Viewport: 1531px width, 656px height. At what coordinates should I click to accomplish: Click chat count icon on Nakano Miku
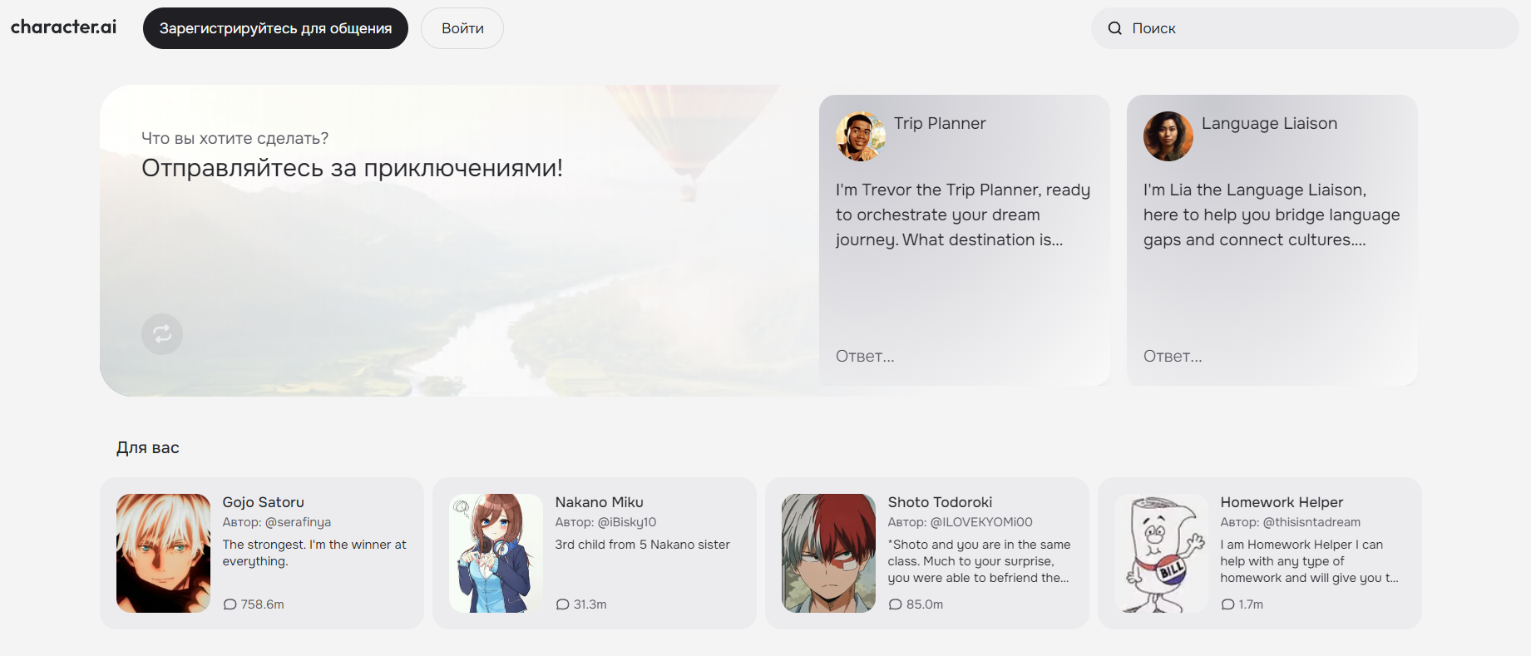coord(563,604)
